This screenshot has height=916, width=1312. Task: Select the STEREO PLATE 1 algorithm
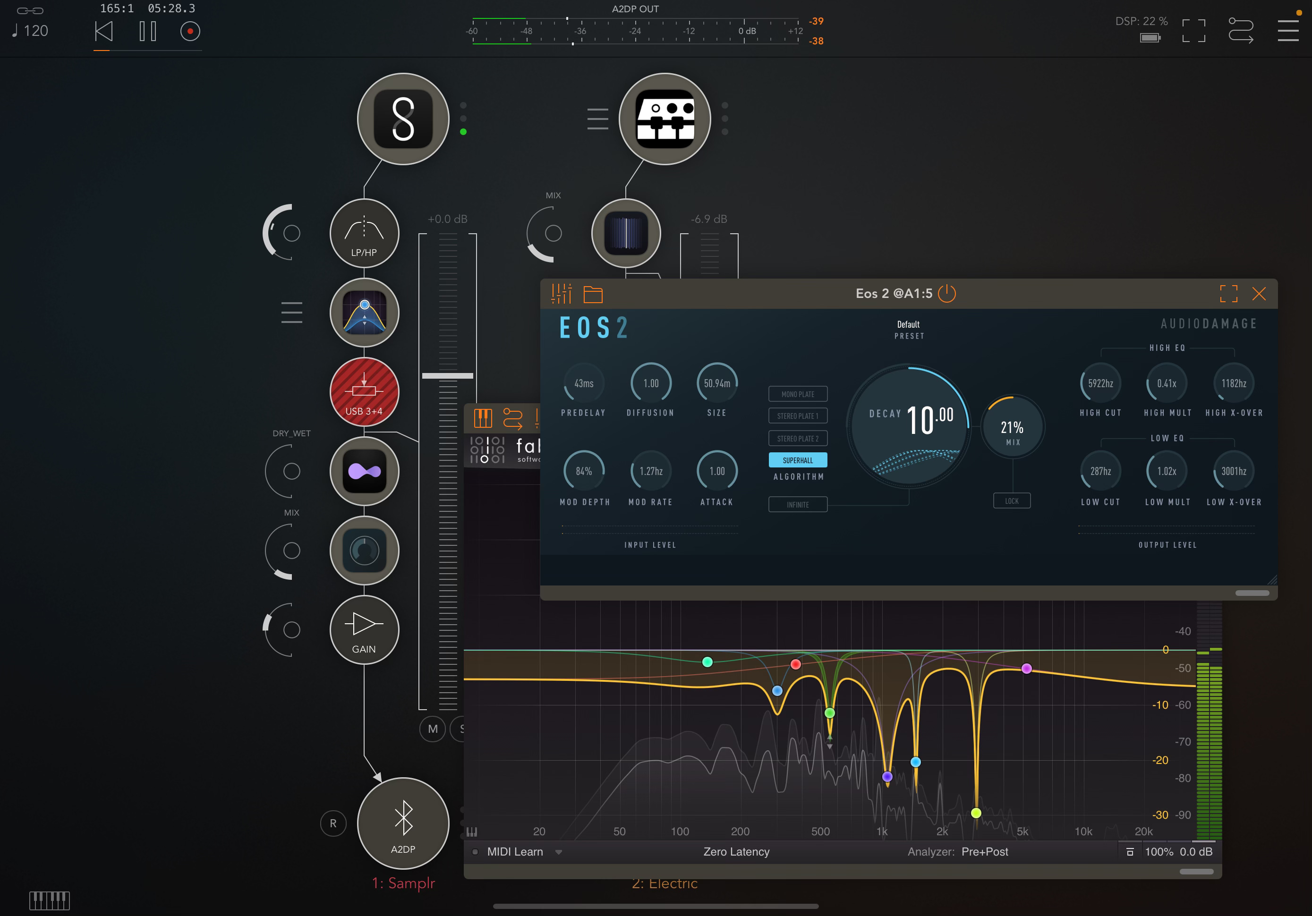pos(798,416)
